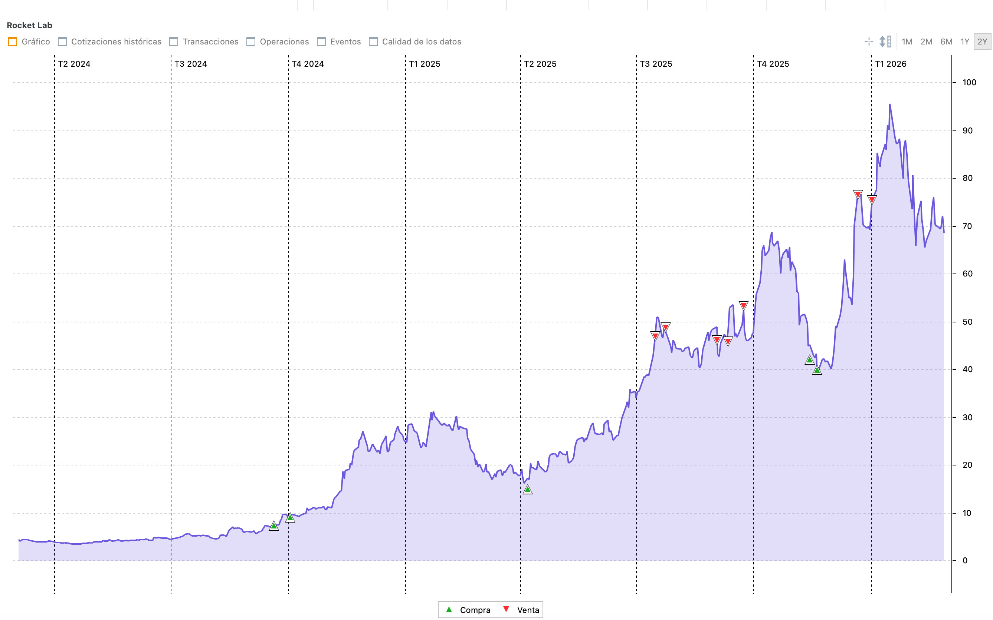The image size is (993, 620).
Task: Select the 1Y time range
Action: tap(965, 42)
